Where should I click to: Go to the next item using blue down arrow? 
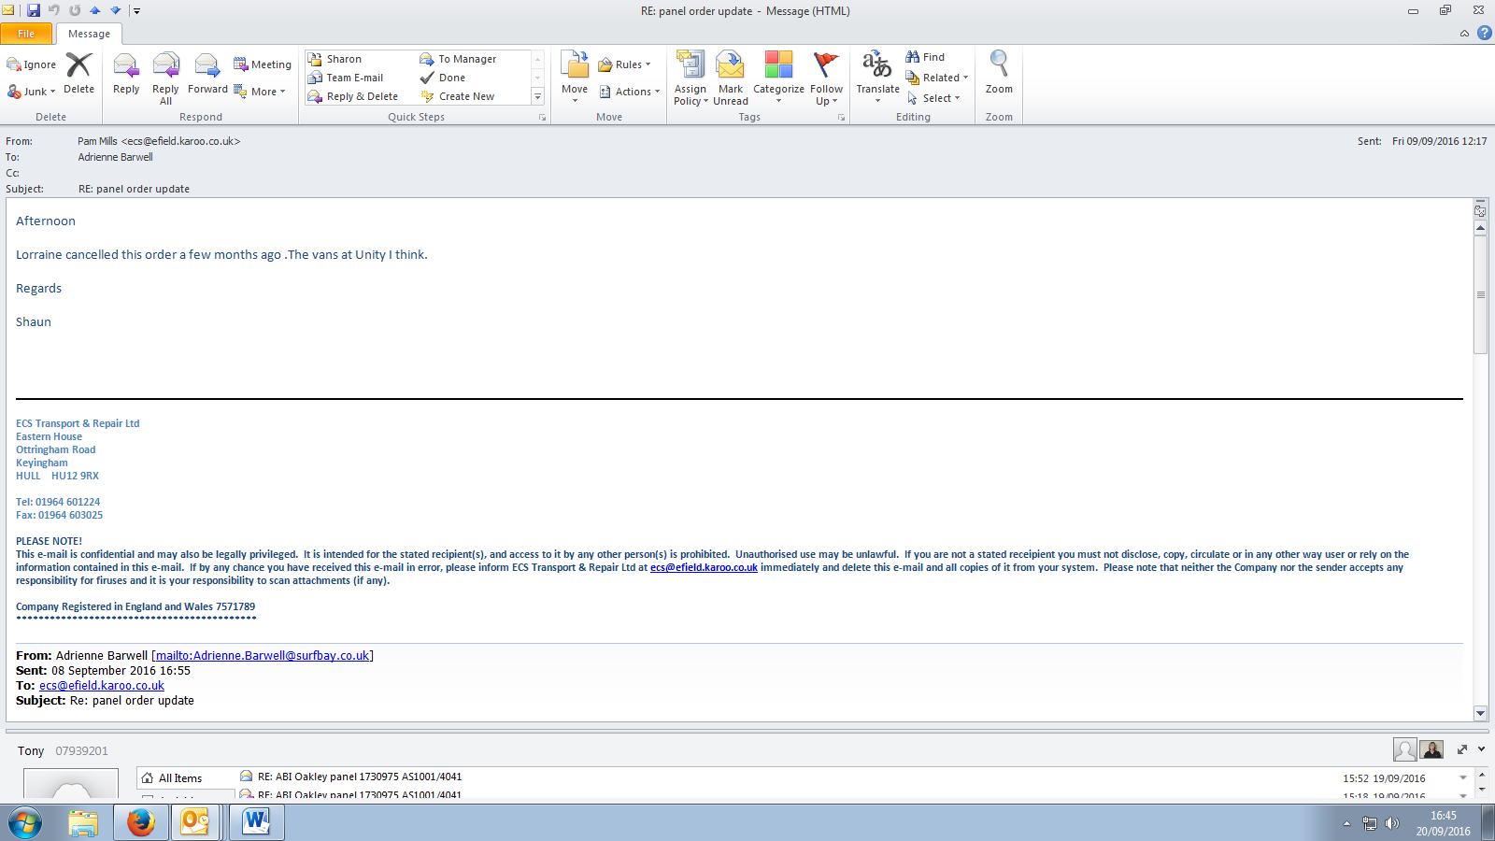pyautogui.click(x=116, y=10)
